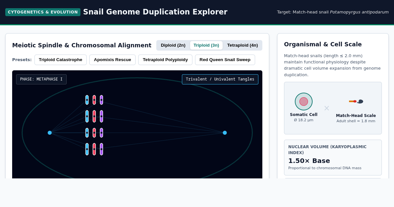The image size is (394, 207).
Task: Apply the Apomixis Rescue preset
Action: point(112,60)
